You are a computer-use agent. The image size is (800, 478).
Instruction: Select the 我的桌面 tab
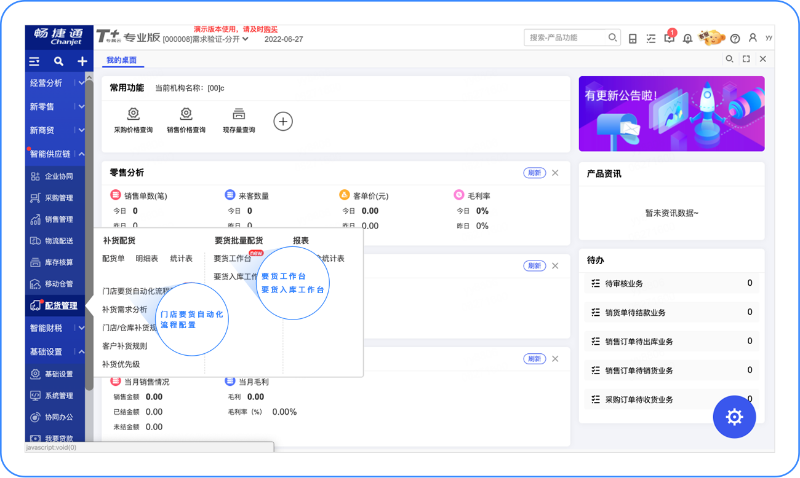click(121, 60)
